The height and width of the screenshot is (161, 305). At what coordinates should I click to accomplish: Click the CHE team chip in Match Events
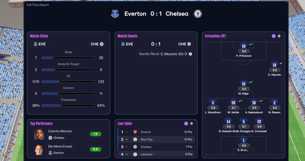coord(185,44)
